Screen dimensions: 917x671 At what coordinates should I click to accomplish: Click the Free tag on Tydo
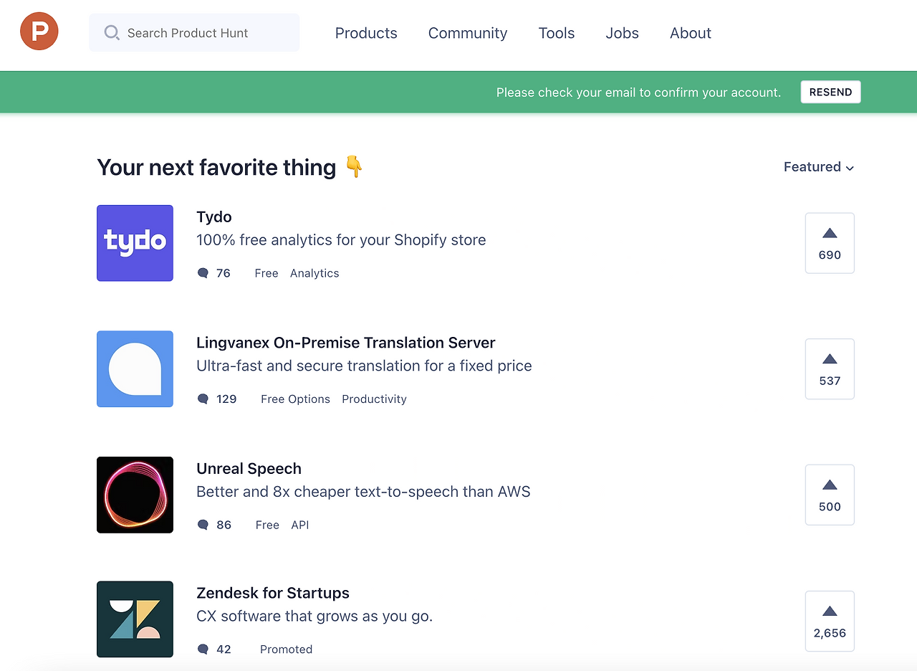tap(267, 273)
